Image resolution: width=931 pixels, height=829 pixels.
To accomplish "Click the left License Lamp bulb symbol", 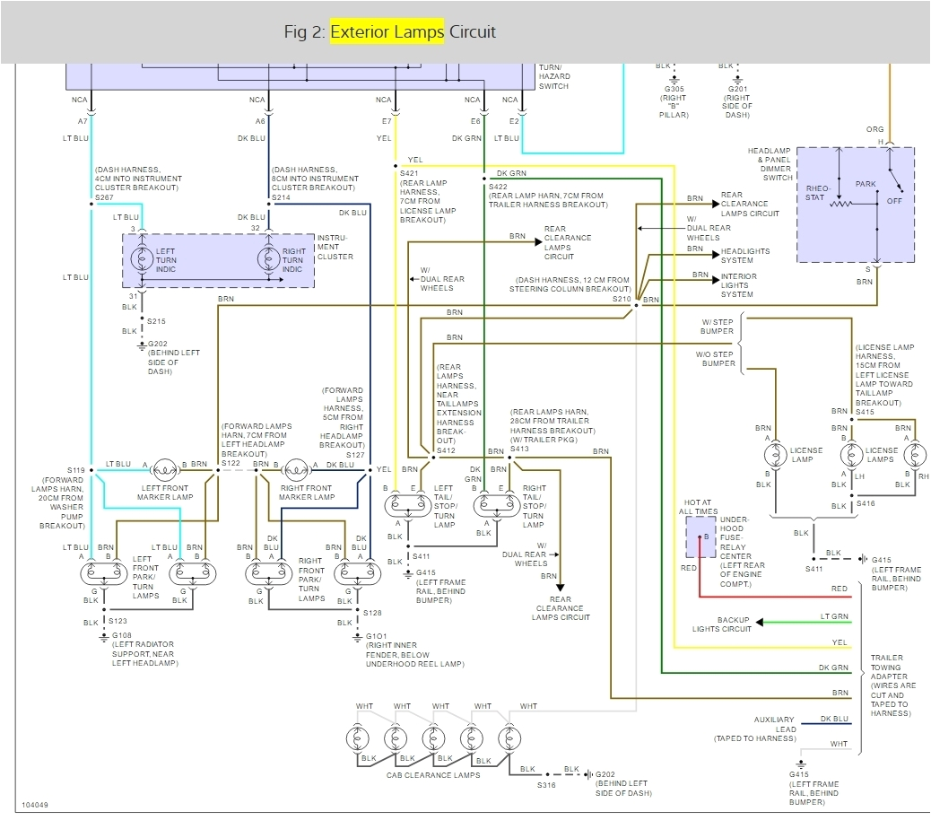I will point(774,455).
